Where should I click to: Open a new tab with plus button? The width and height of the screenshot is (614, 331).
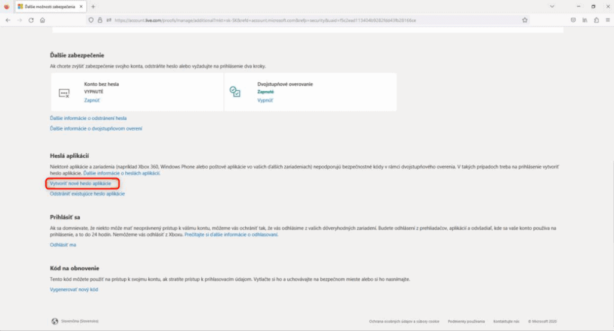point(93,6)
